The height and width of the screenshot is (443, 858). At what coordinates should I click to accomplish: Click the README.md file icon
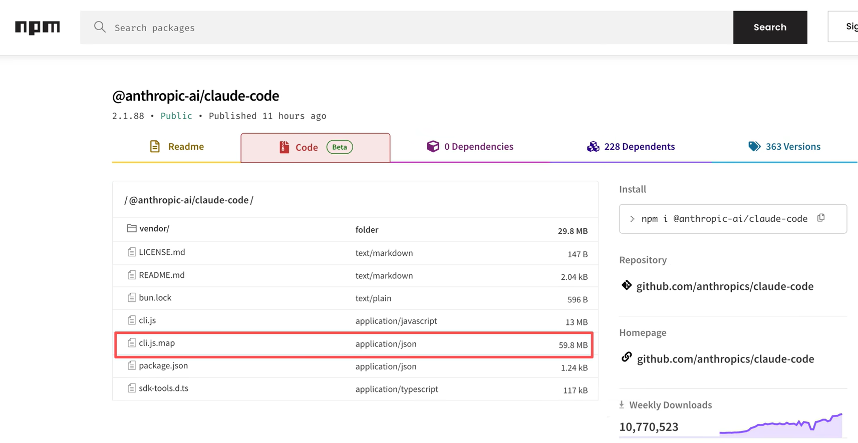[132, 275]
